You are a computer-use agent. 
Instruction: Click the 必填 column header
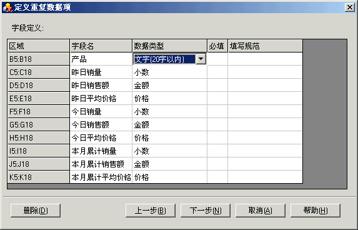217,46
